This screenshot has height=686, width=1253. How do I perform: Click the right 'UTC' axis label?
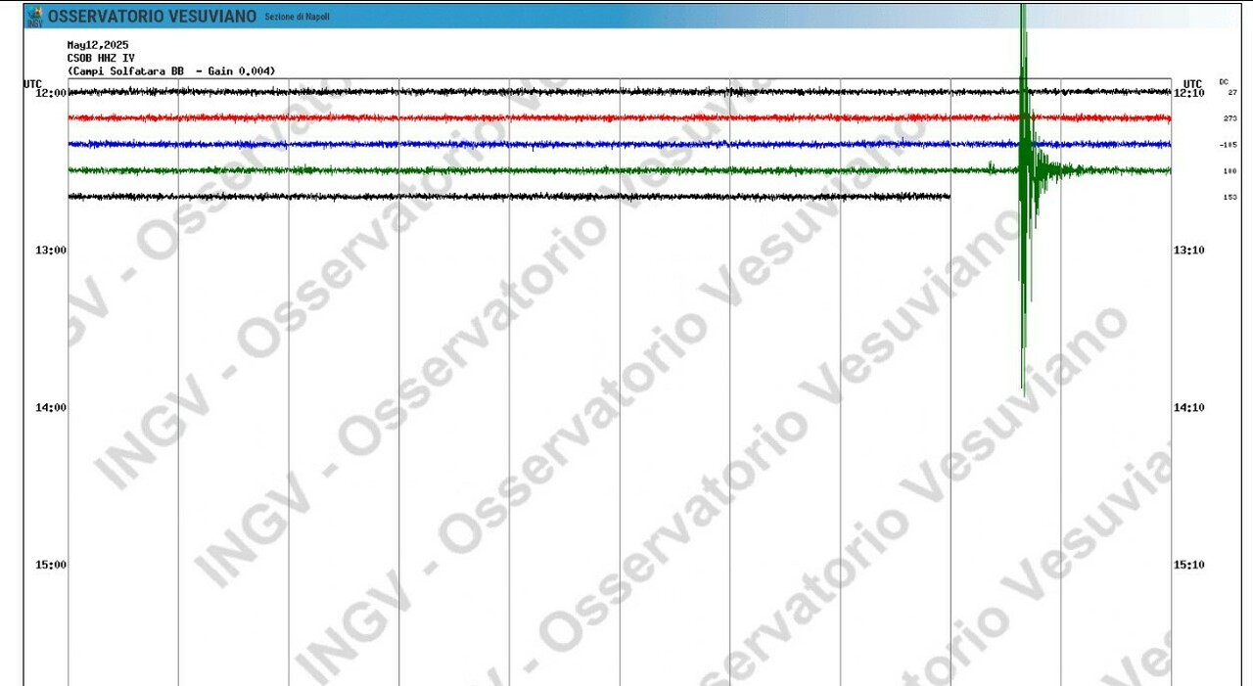click(x=1192, y=84)
